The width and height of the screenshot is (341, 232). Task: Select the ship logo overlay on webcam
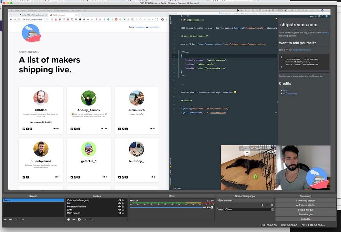click(318, 178)
